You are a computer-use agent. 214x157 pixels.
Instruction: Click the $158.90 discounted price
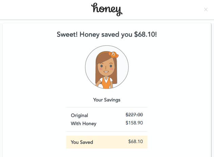pyautogui.click(x=134, y=123)
